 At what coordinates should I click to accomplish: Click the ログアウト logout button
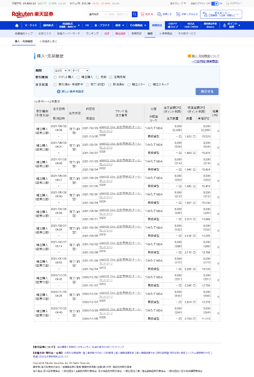[x=233, y=4]
